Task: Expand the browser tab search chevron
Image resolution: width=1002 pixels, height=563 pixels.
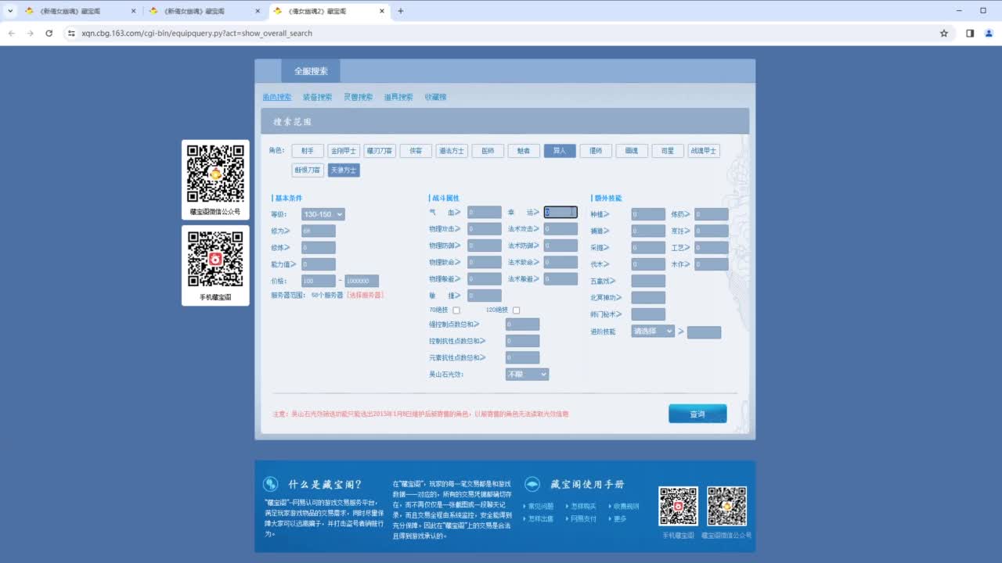Action: 10,11
